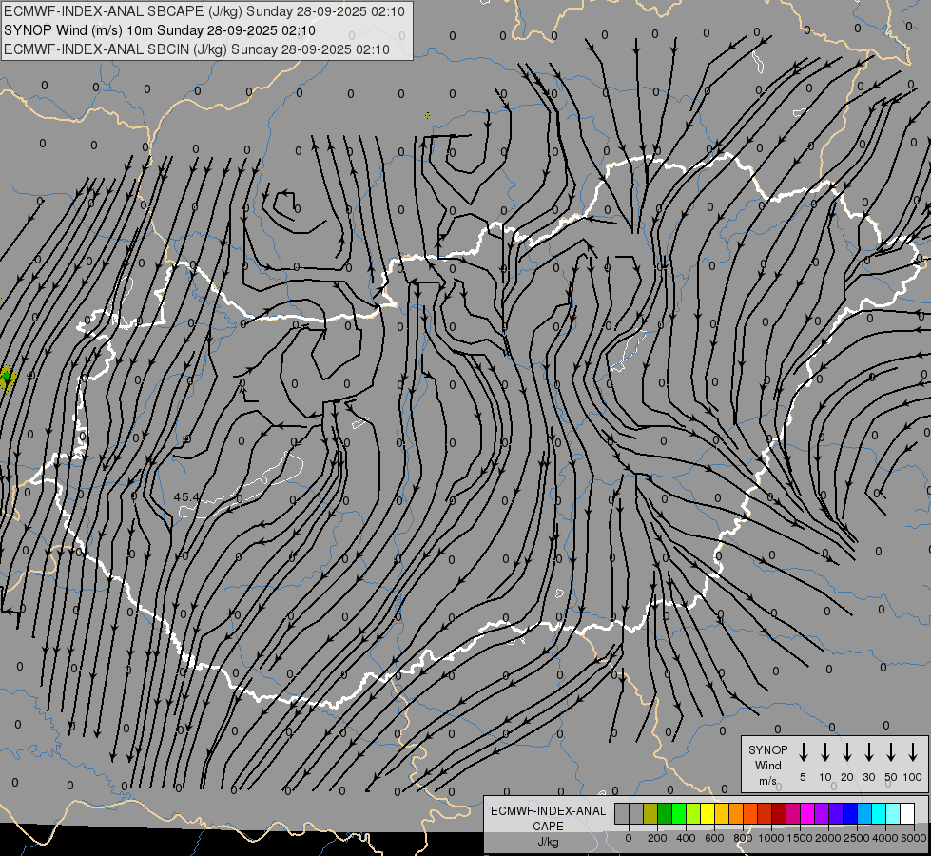Click the 800 tick label in CAPE legend
This screenshot has height=856, width=931.
point(743,838)
